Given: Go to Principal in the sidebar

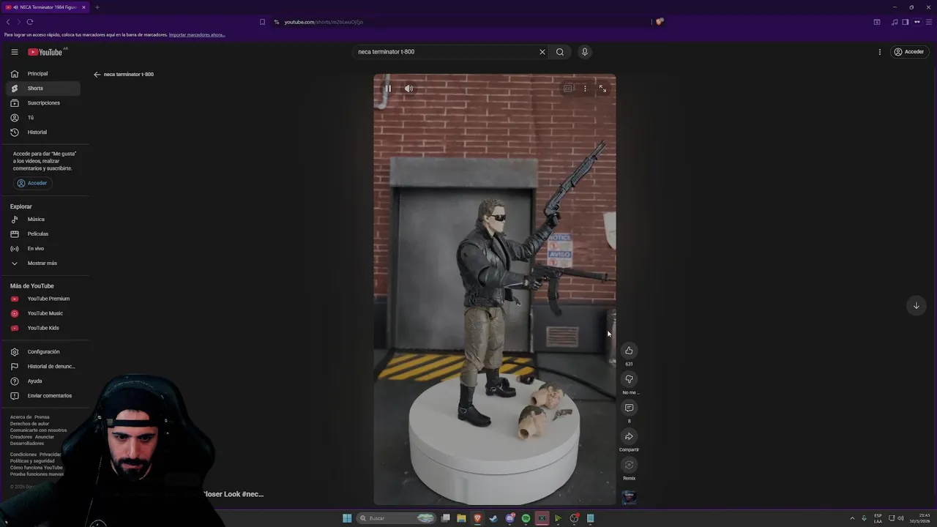Looking at the screenshot, I should click(43, 74).
